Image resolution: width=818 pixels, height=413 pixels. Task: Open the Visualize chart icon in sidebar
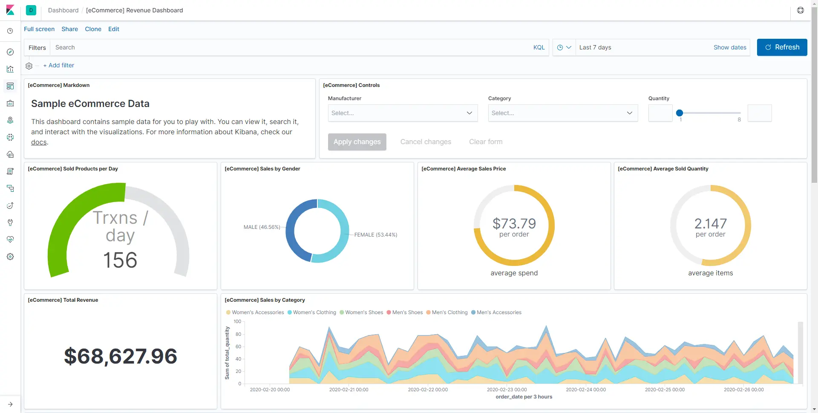[x=10, y=69]
